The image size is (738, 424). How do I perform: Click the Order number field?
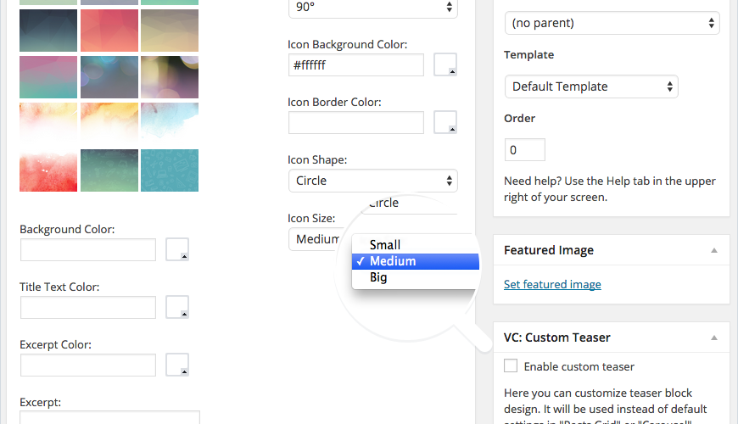(x=524, y=150)
